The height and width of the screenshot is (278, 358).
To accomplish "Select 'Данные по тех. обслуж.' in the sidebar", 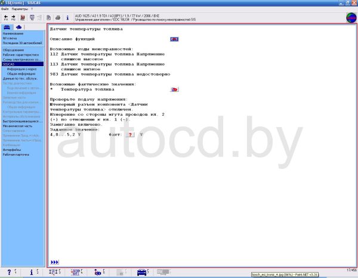I will (x=20, y=79).
